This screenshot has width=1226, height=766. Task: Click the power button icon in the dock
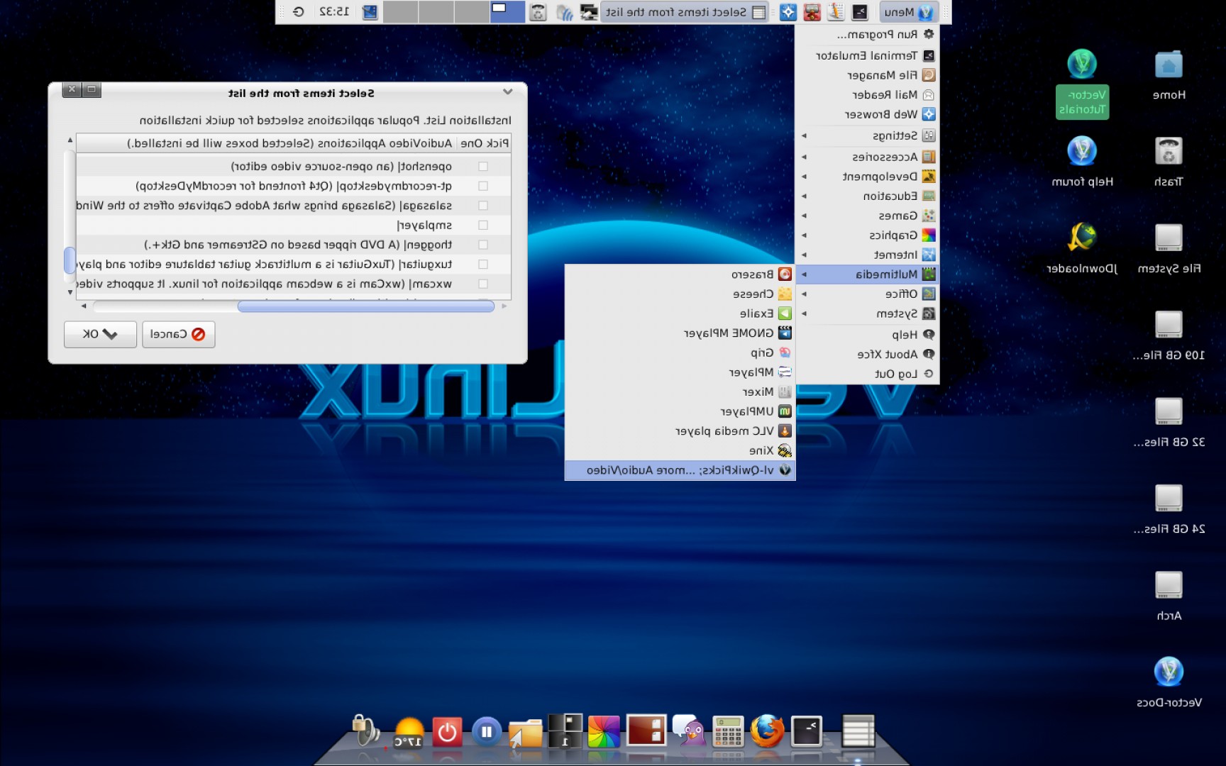(446, 731)
